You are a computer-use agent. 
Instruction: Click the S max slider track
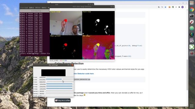click(x=60, y=86)
